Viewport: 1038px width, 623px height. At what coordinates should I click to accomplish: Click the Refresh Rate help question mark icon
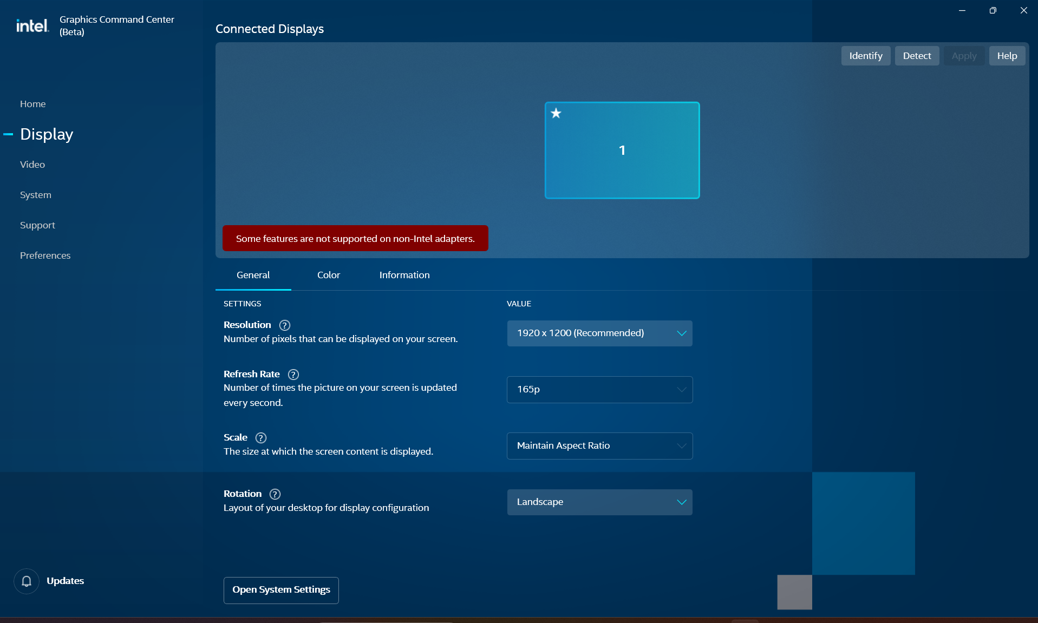(x=293, y=375)
